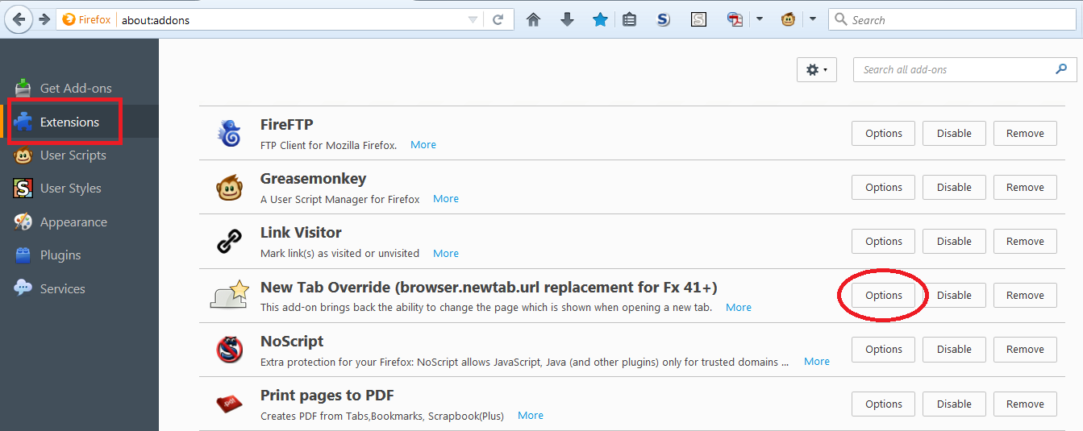Open URL bar history dropdown arrow

tap(473, 20)
